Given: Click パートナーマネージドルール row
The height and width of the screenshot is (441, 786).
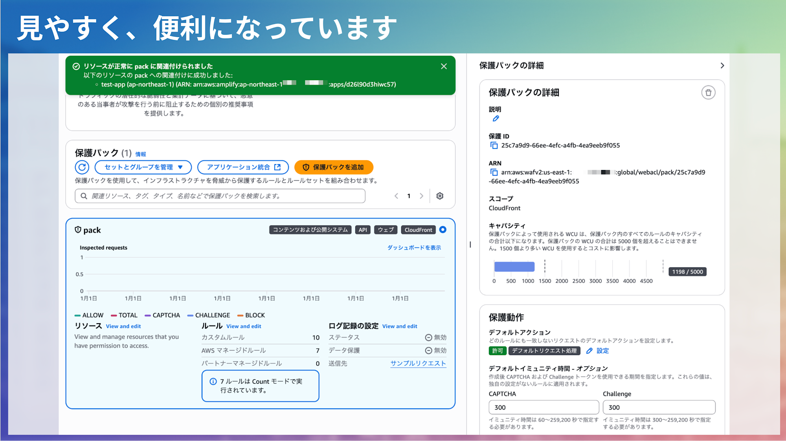Looking at the screenshot, I should [261, 364].
